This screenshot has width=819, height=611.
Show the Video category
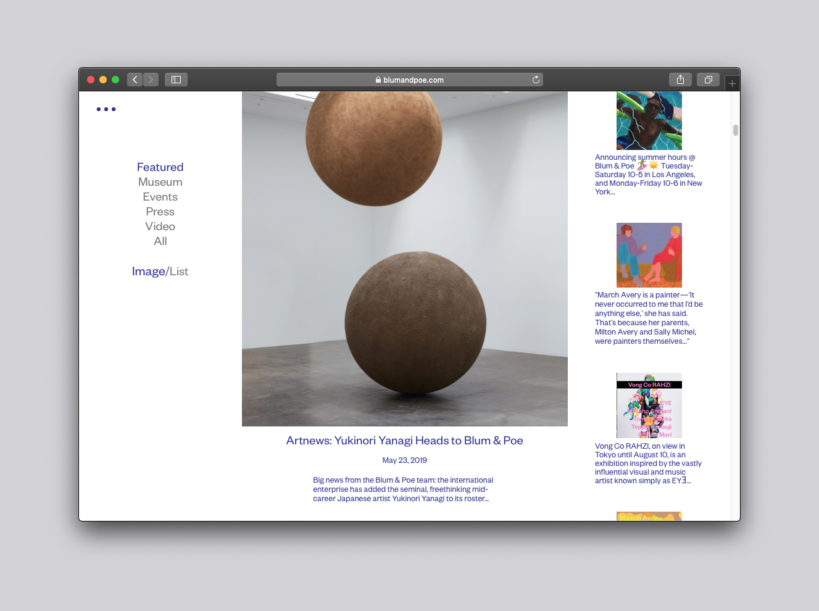pos(160,227)
